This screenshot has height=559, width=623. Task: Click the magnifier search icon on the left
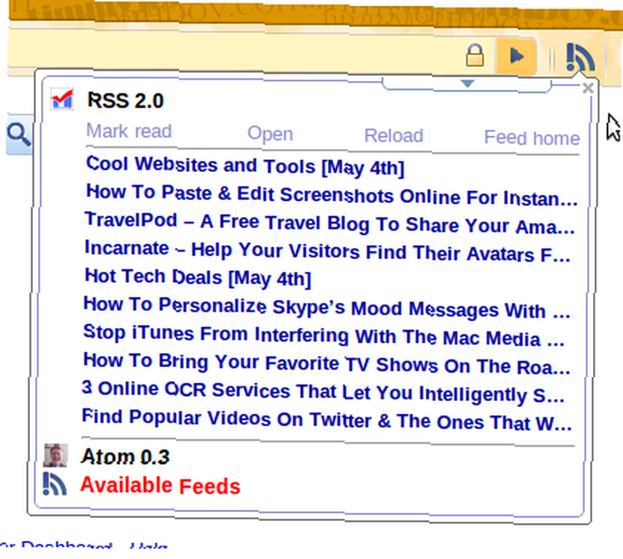point(19,135)
